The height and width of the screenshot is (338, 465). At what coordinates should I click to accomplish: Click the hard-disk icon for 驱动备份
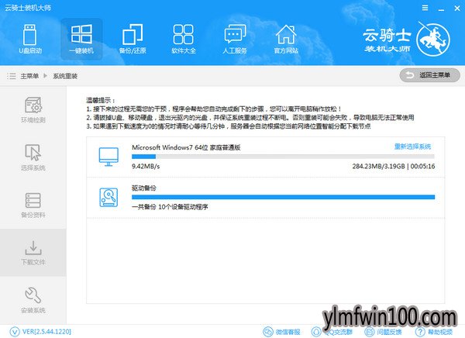click(108, 198)
